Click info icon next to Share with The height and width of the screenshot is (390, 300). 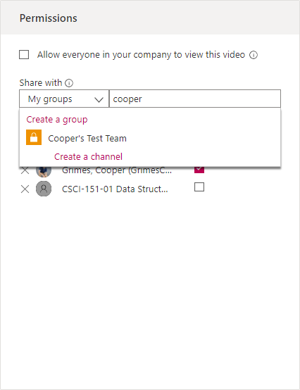[x=69, y=83]
